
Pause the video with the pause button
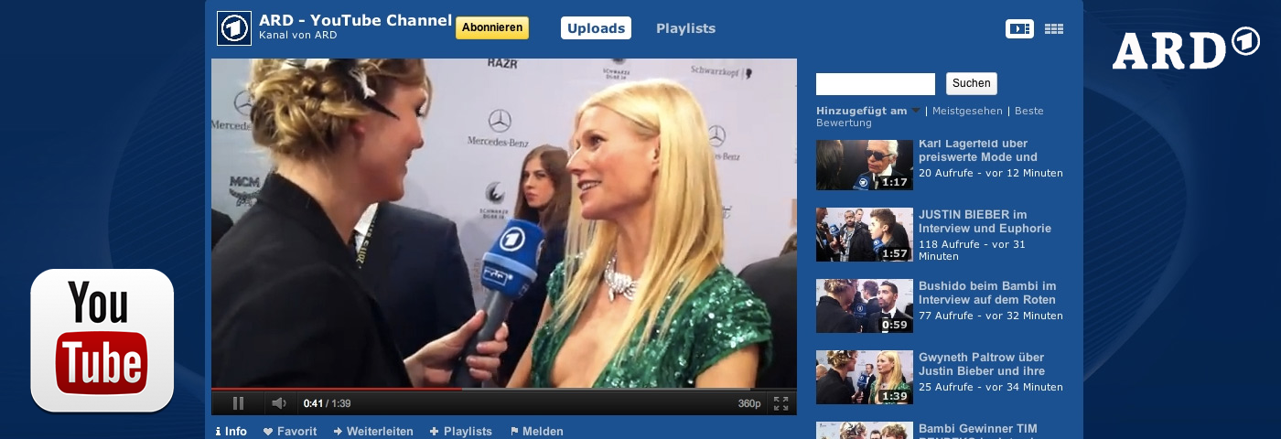pos(239,403)
